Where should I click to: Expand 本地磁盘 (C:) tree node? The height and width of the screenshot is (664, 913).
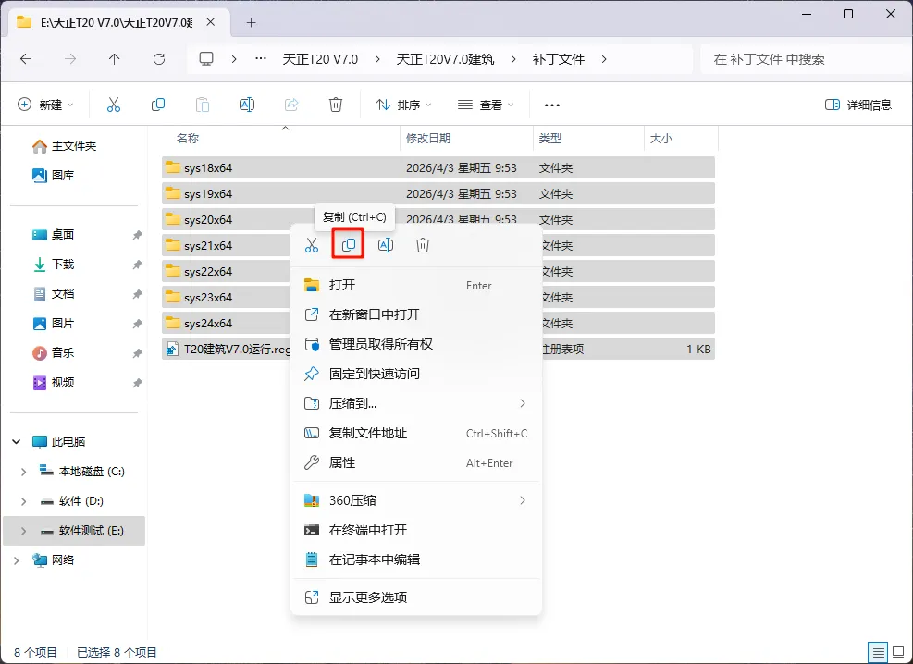coord(23,472)
